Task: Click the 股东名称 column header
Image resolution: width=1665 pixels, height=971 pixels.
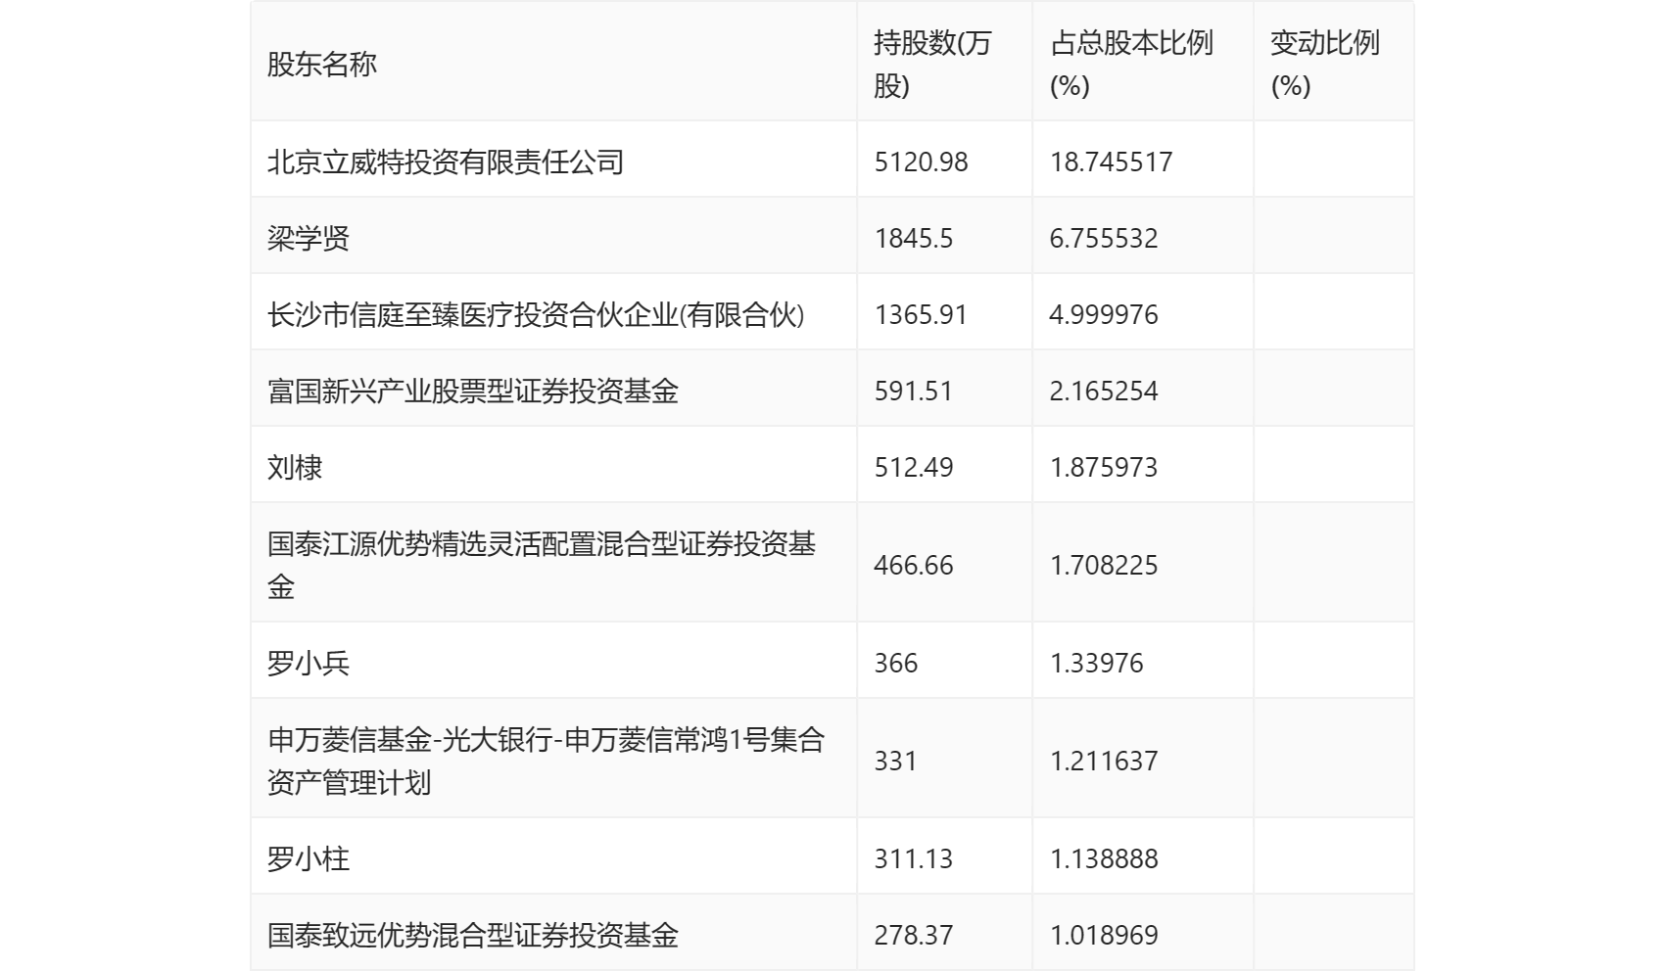Action: (322, 65)
